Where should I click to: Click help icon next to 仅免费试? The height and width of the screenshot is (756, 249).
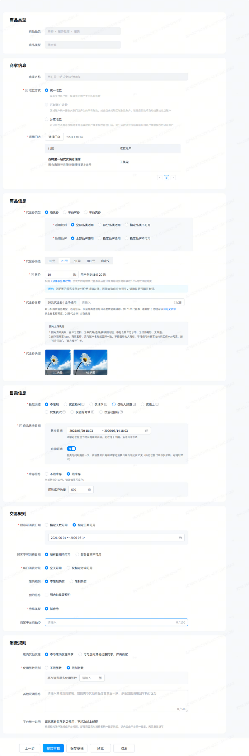click(64, 412)
